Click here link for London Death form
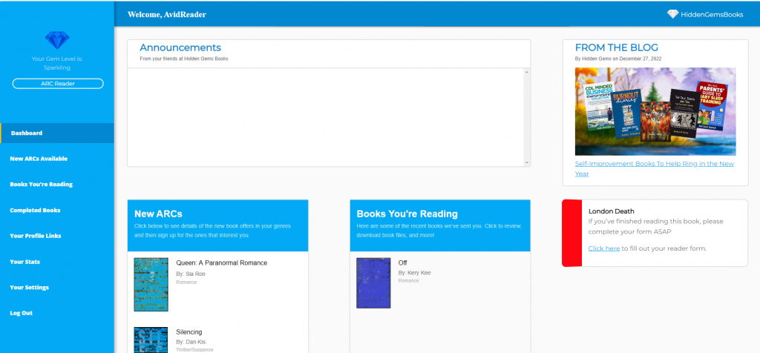Image resolution: width=760 pixels, height=353 pixels. pos(603,248)
